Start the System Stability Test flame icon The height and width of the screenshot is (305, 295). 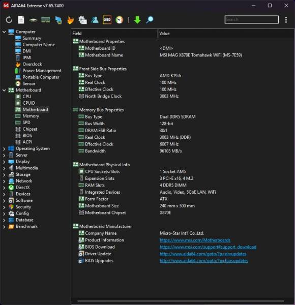(70, 20)
